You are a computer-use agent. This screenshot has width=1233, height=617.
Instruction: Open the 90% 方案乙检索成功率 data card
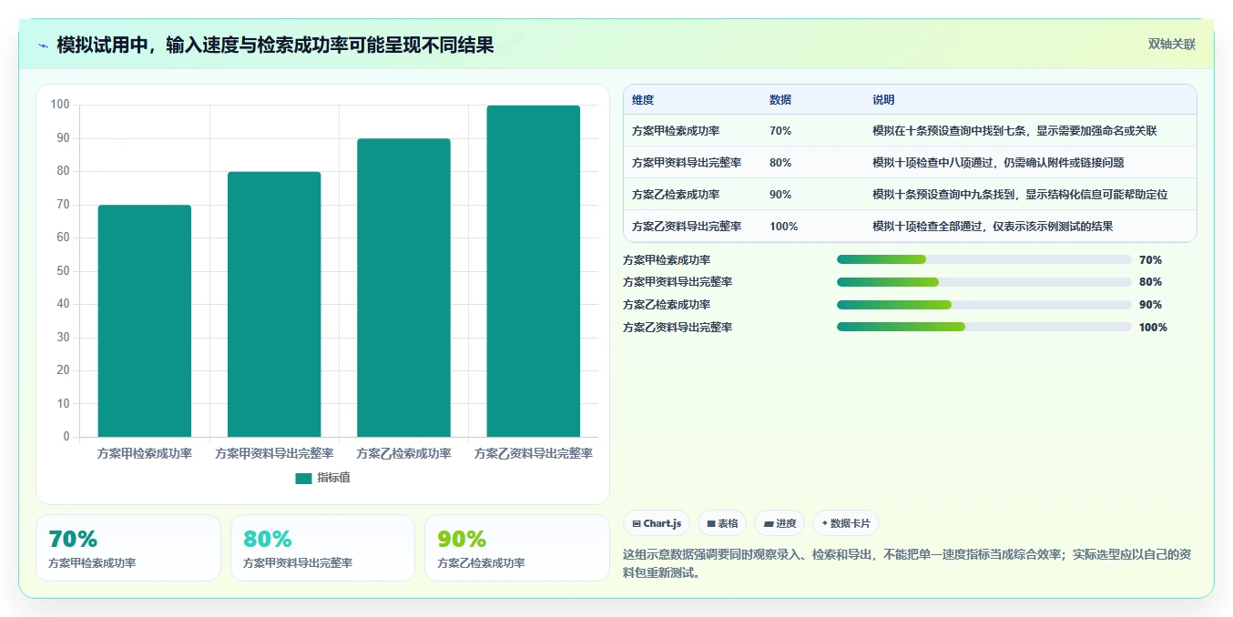coord(517,548)
